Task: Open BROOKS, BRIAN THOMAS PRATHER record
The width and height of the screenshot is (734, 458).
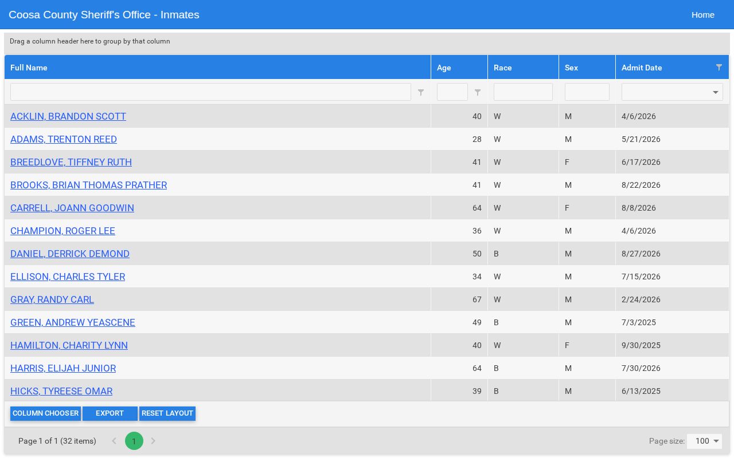Action: click(x=88, y=185)
